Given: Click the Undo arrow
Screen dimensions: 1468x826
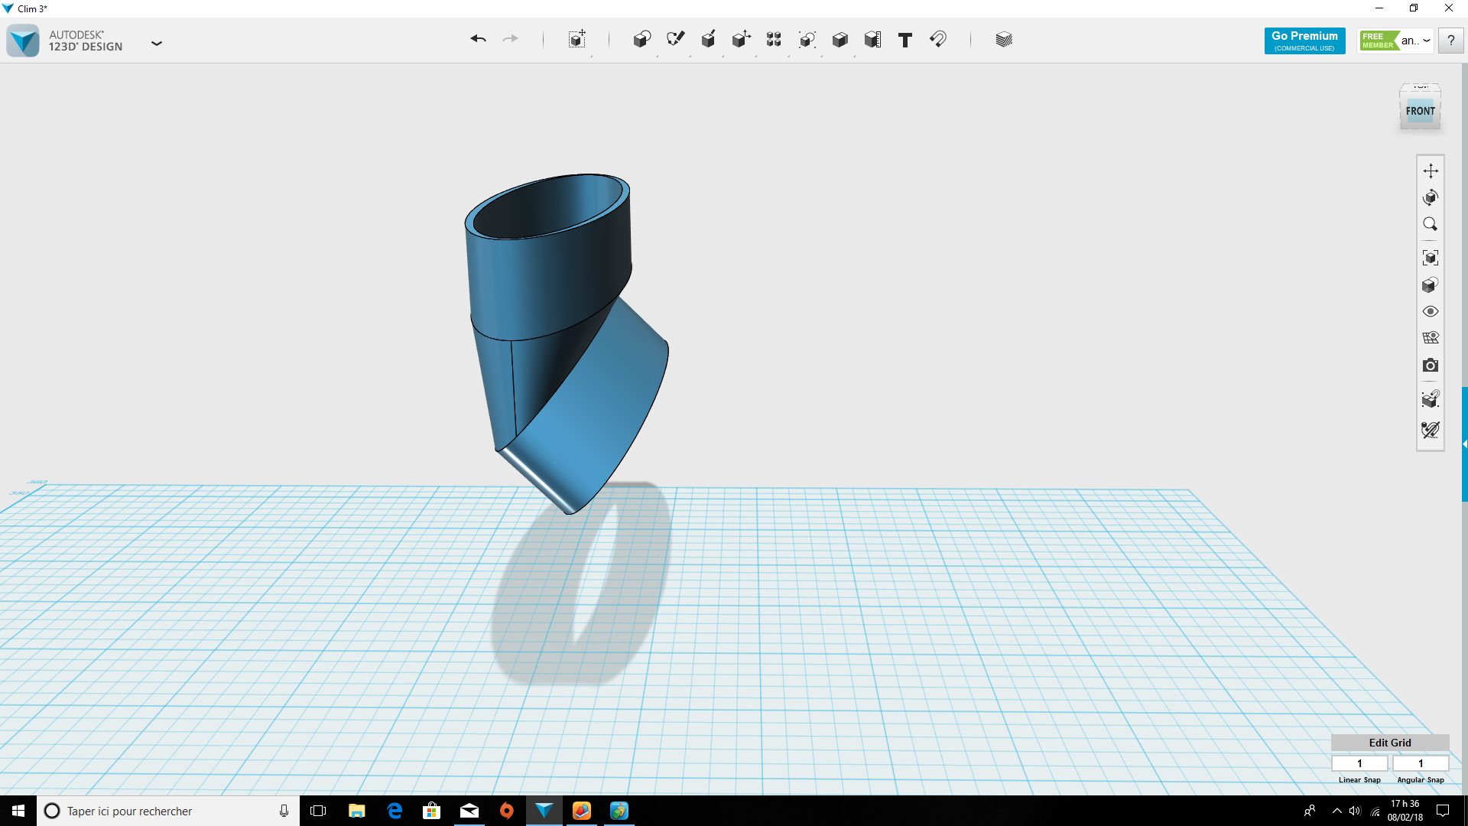Looking at the screenshot, I should tap(478, 39).
